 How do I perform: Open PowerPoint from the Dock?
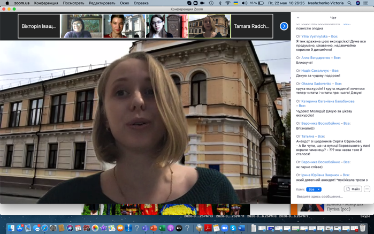[x=154, y=228]
